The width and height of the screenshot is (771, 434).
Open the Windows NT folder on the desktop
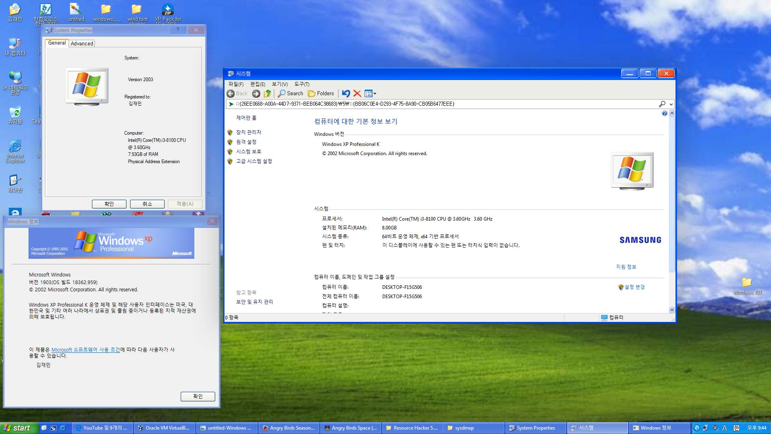pos(747,286)
